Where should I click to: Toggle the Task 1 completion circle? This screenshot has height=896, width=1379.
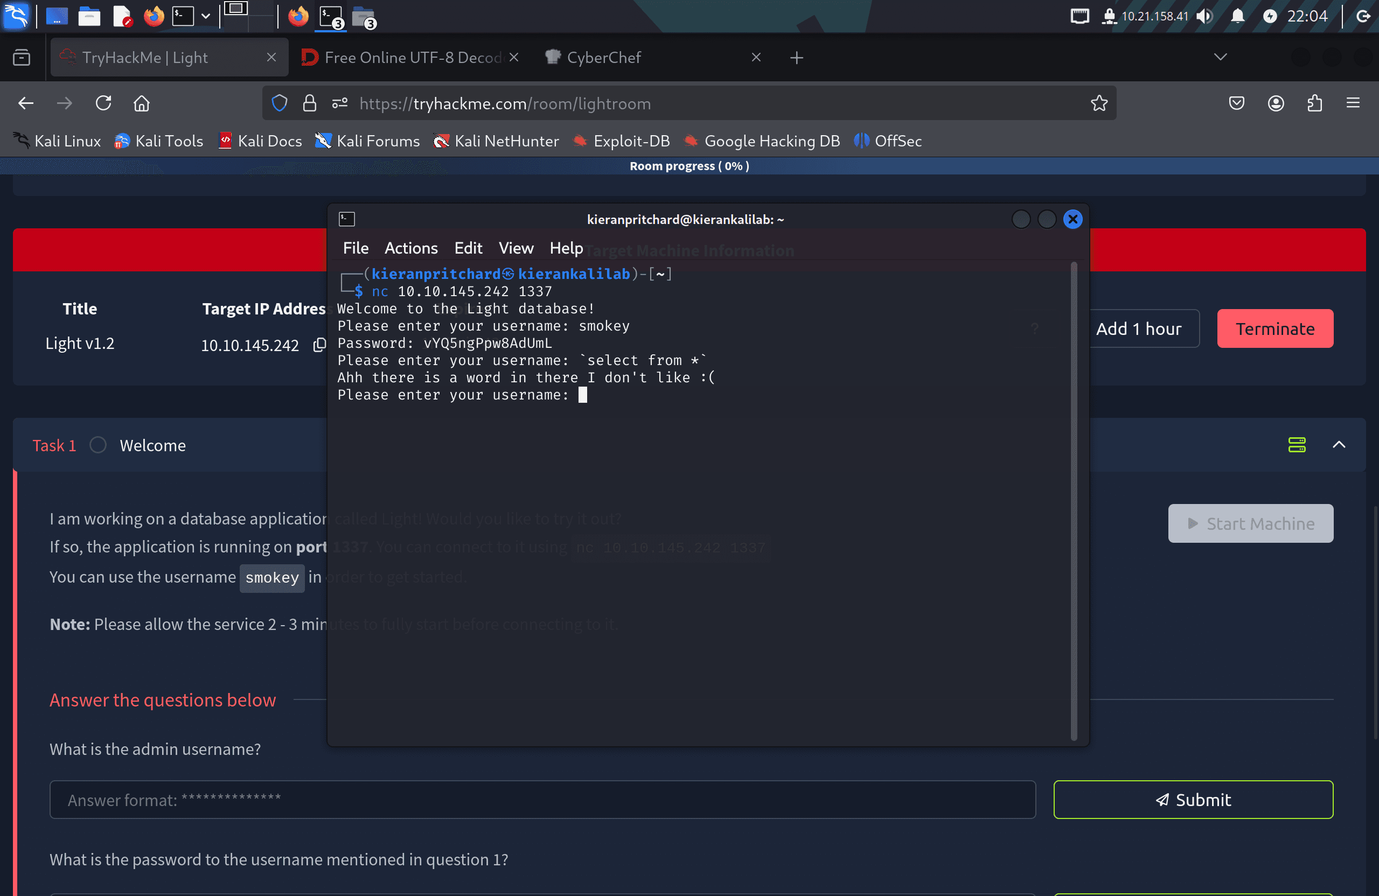click(97, 445)
